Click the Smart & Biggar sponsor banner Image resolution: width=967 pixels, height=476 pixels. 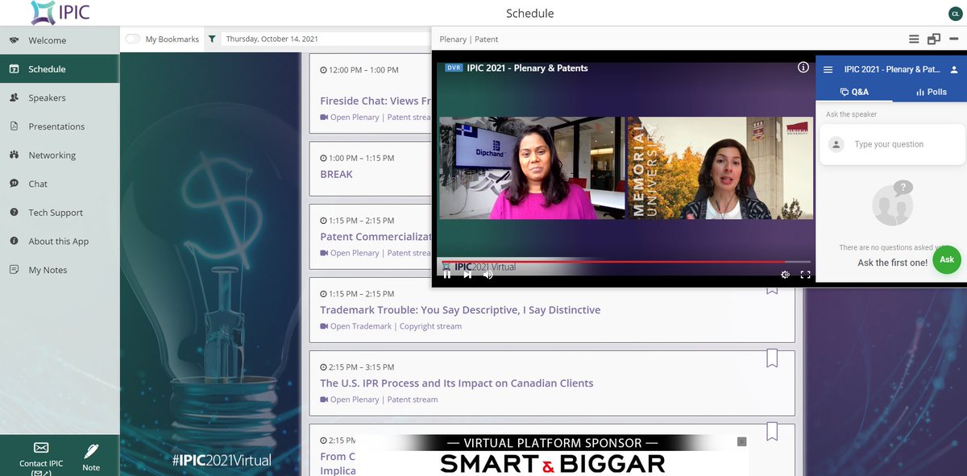552,456
